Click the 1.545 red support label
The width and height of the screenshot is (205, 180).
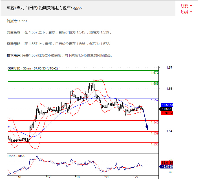coord(155,122)
